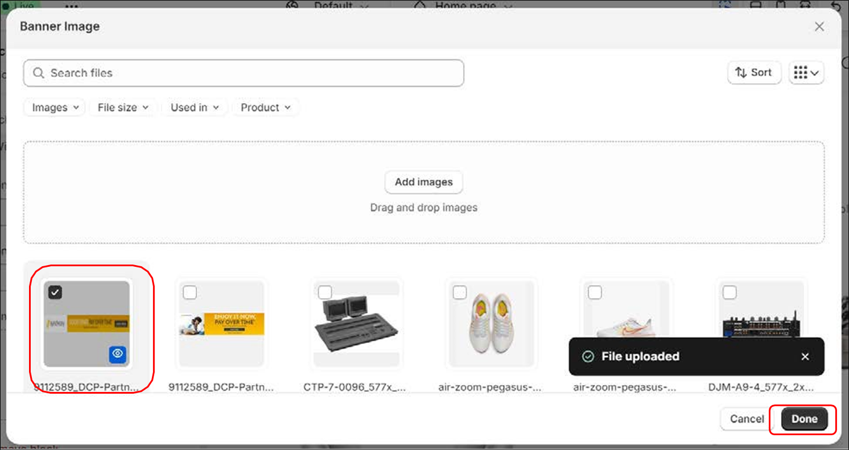849x450 pixels.
Task: Close the Banner Image dialog
Action: tap(819, 27)
